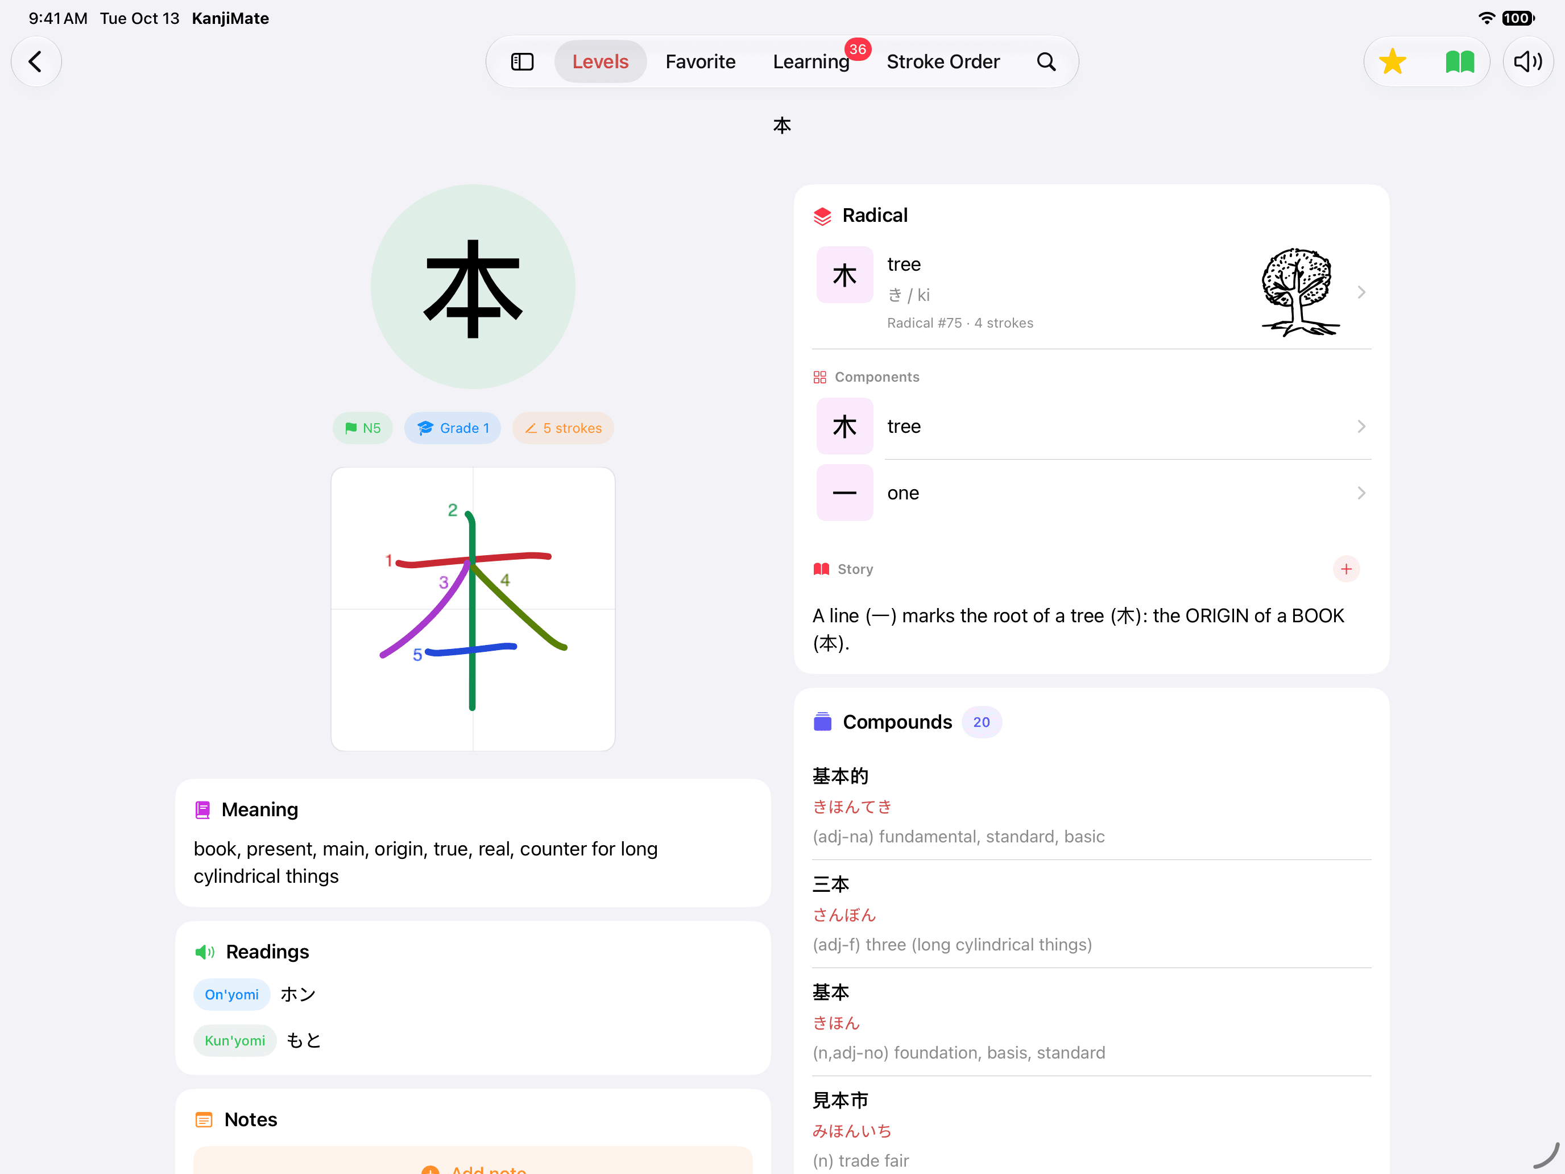The width and height of the screenshot is (1565, 1174).
Task: Tap the もと reading text
Action: click(x=304, y=1040)
